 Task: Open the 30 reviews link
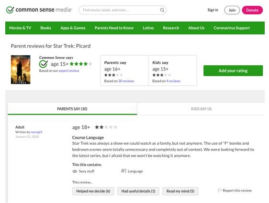tap(126, 81)
